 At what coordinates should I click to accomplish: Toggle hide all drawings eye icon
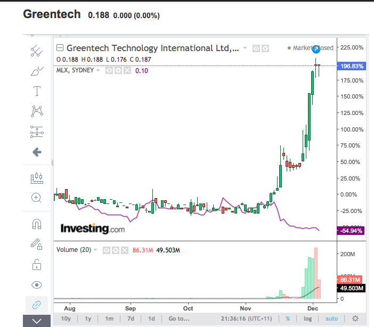click(37, 285)
